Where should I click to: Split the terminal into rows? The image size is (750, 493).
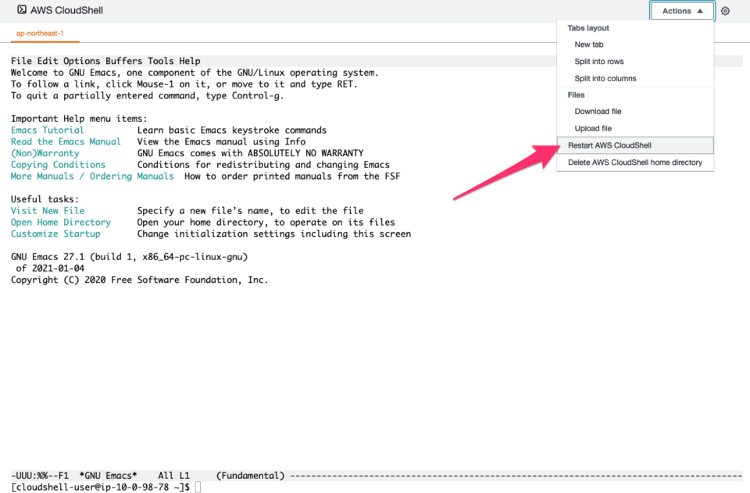pyautogui.click(x=599, y=61)
